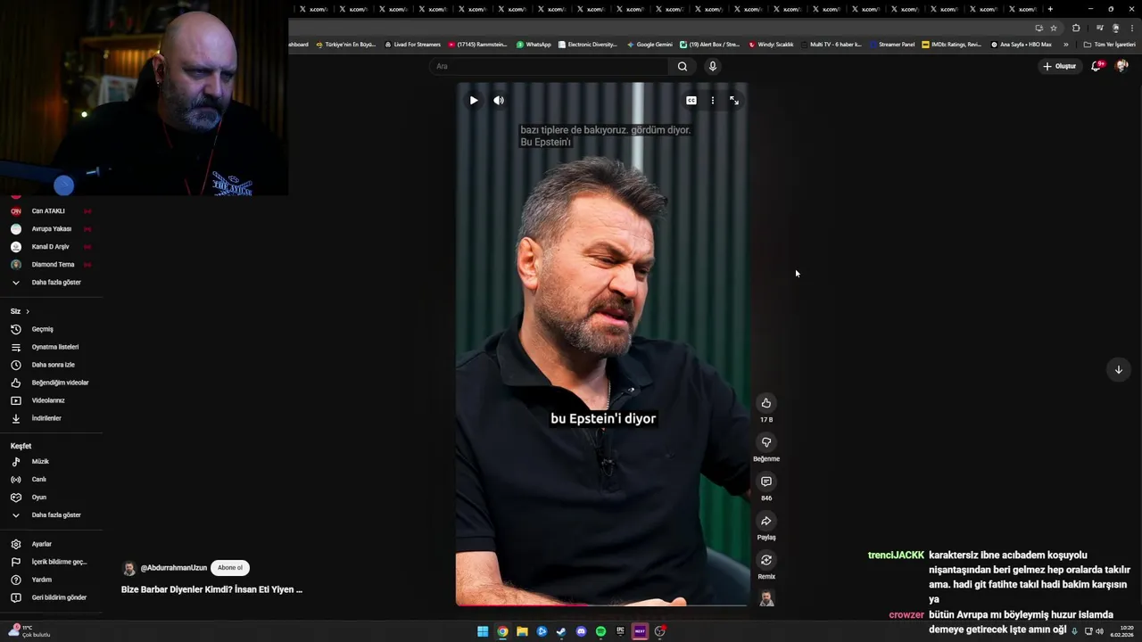The image size is (1142, 642).
Task: Open the sound thumbnail below Remix
Action: pos(766,598)
